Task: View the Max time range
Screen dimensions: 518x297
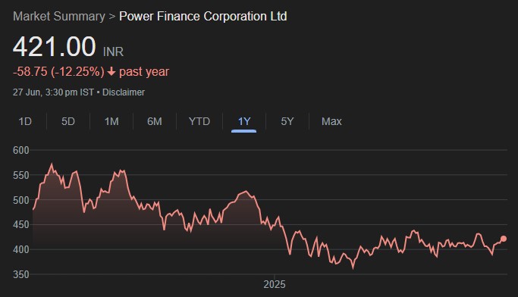Action: [331, 121]
